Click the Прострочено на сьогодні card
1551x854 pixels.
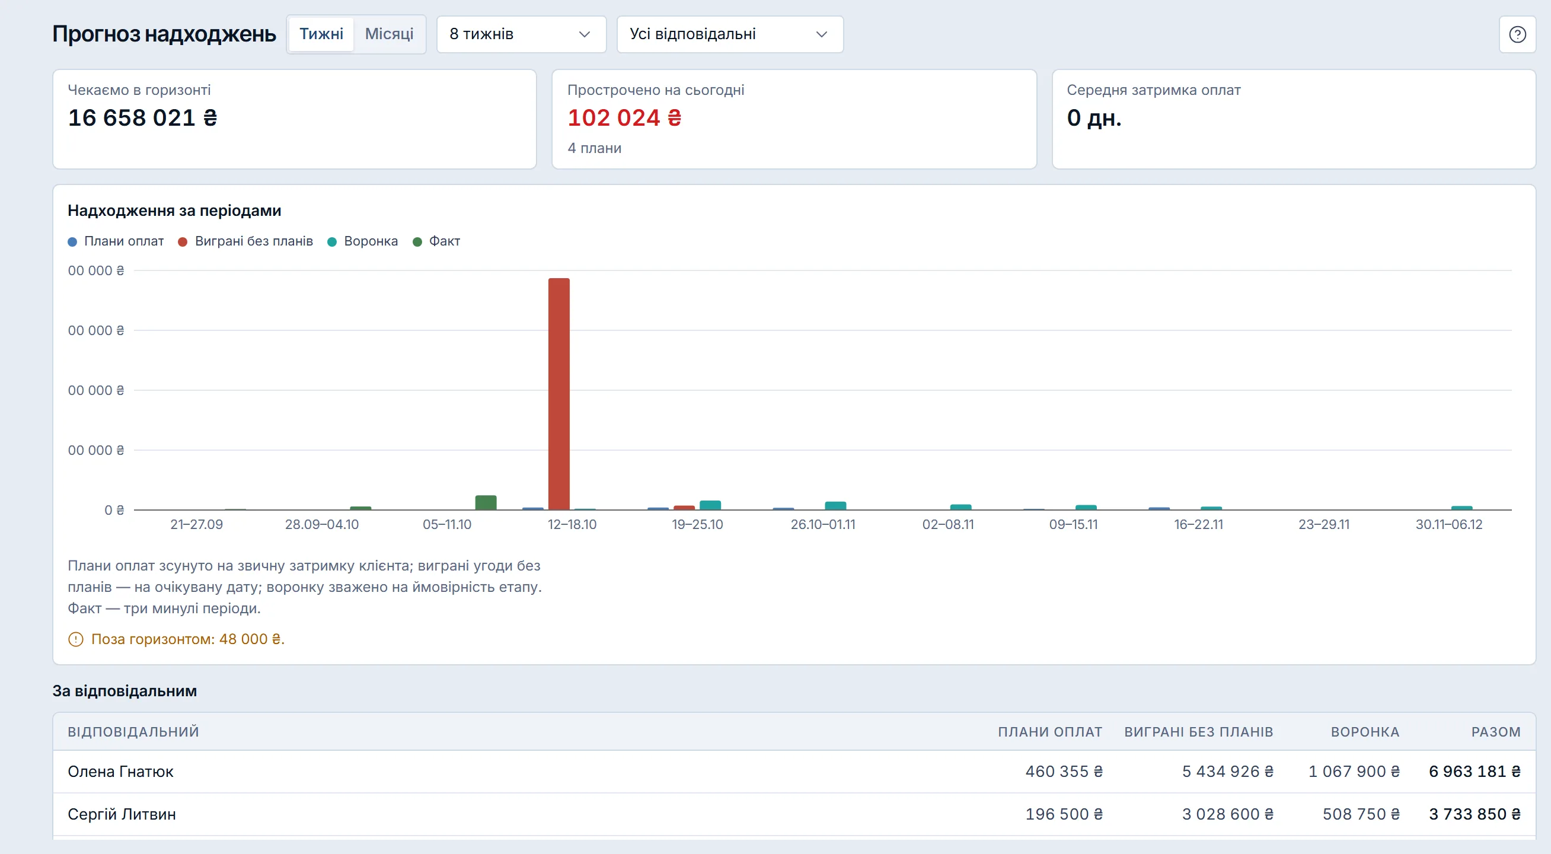tap(794, 119)
